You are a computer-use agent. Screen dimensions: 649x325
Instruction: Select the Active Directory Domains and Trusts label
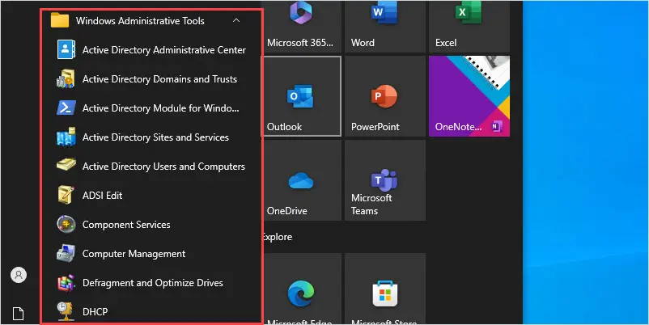(159, 79)
